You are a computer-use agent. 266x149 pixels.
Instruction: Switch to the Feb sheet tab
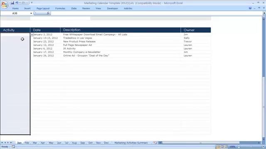coord(27,143)
